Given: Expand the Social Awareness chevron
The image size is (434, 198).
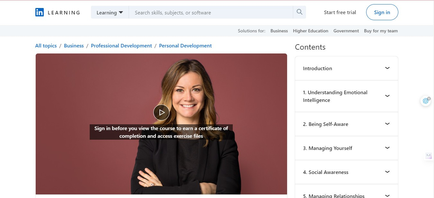Looking at the screenshot, I should 387,172.
